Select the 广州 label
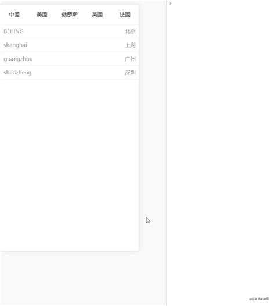The height and width of the screenshot is (306, 275). [130, 59]
